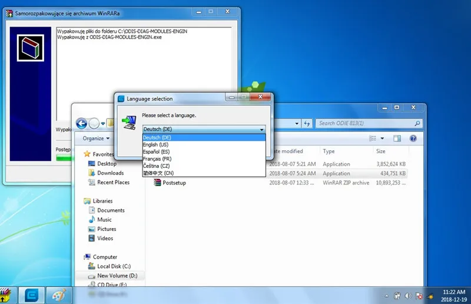Image resolution: width=471 pixels, height=304 pixels.
Task: Click the WinRAR ZIP archive type cell
Action: point(346,183)
